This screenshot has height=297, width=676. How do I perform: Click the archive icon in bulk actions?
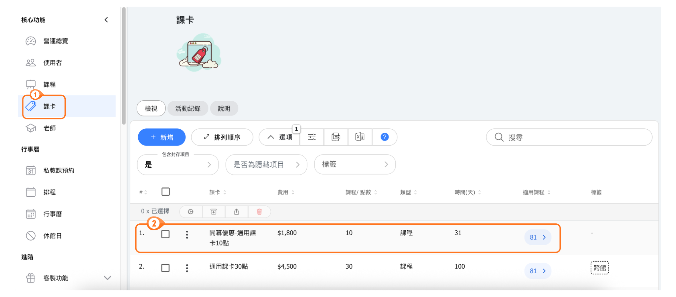tap(214, 212)
